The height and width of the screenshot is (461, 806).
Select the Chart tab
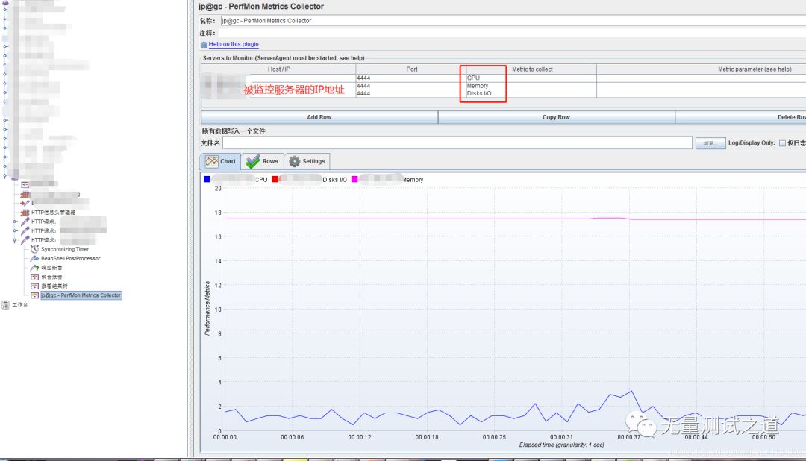tap(220, 161)
